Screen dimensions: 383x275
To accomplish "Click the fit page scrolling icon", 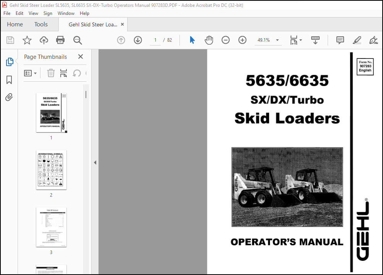I will tap(294, 40).
